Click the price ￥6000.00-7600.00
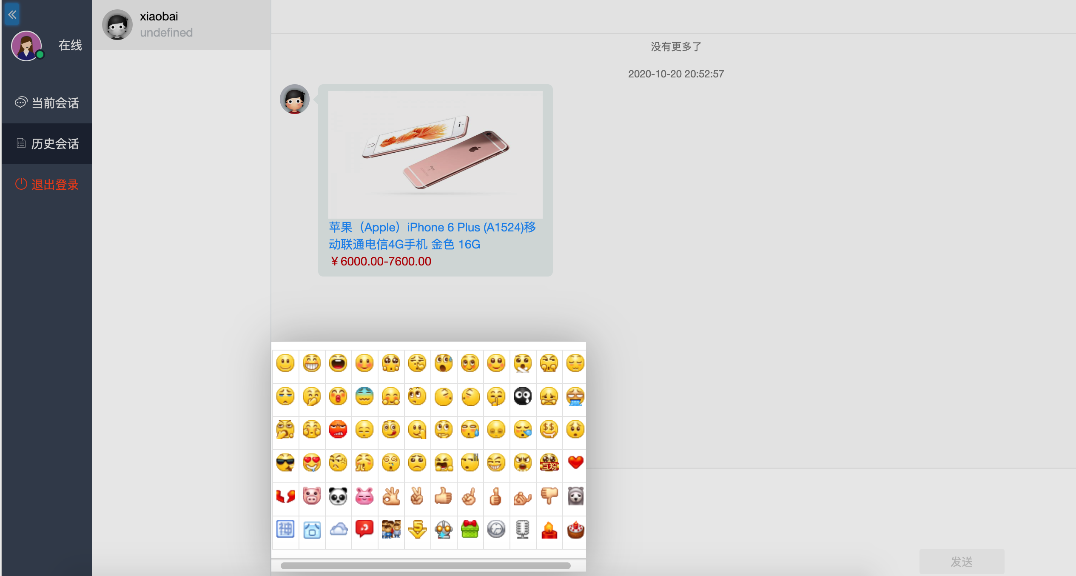 [380, 261]
